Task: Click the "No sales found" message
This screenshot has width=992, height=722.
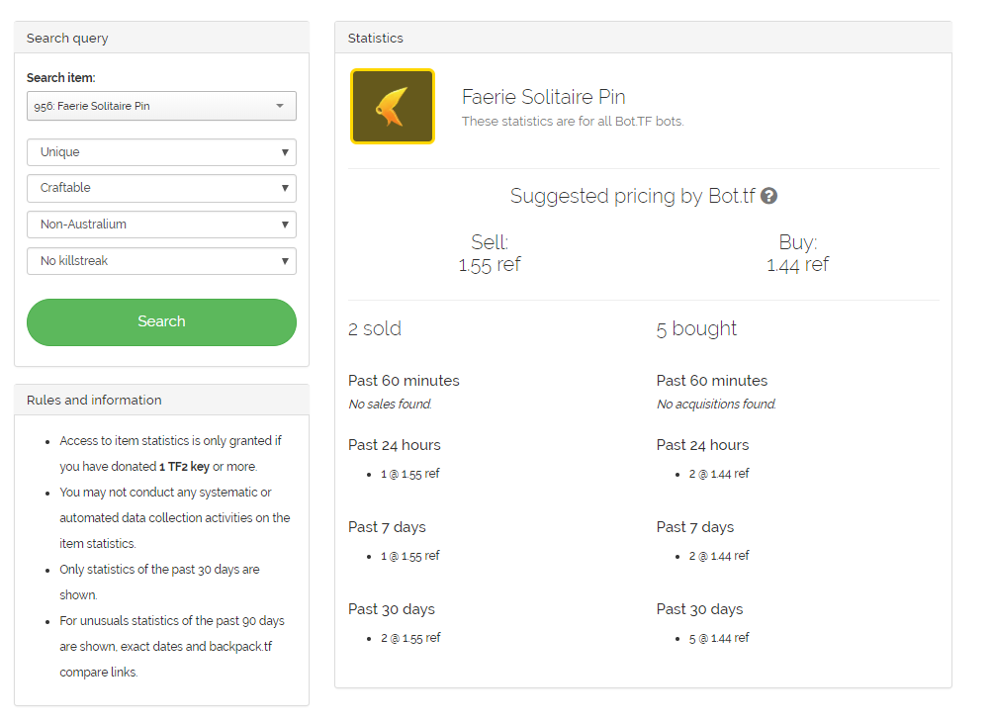Action: click(390, 404)
